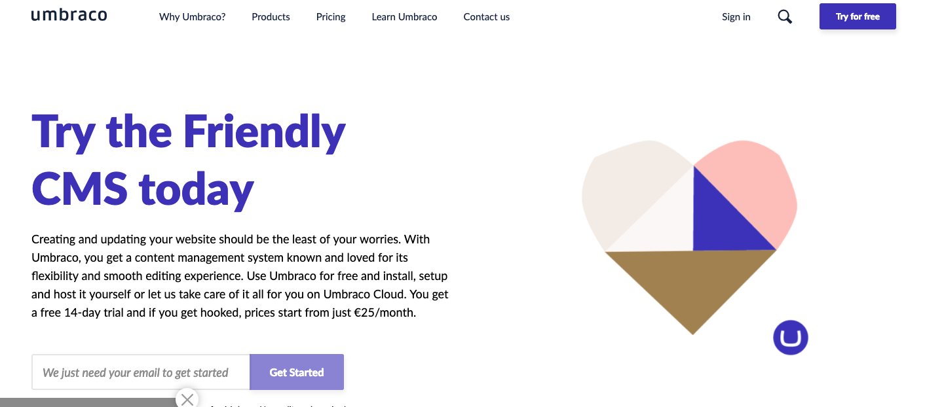The height and width of the screenshot is (407, 925).
Task: Focus the email address input field
Action: tap(140, 372)
